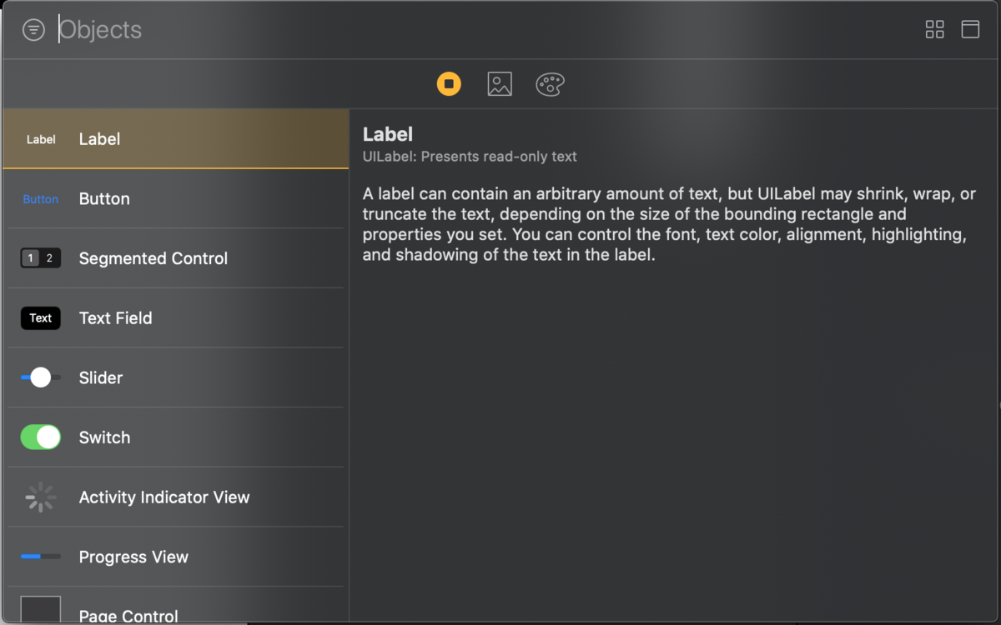
Task: Click the filter icon beside search field
Action: click(x=33, y=31)
